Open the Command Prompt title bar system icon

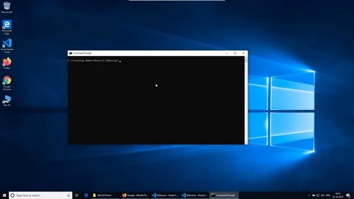(70, 53)
